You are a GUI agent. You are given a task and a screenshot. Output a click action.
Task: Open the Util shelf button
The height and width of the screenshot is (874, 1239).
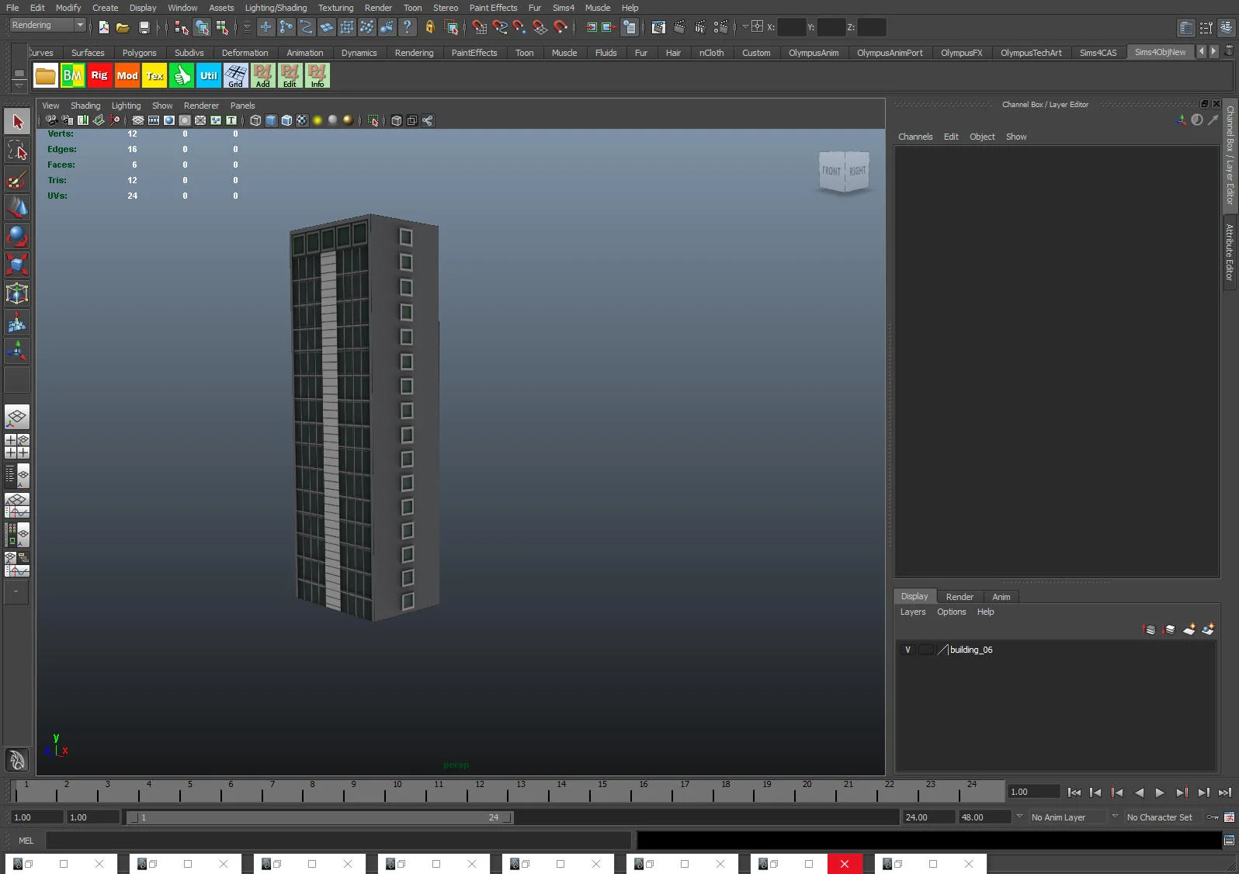coord(209,75)
